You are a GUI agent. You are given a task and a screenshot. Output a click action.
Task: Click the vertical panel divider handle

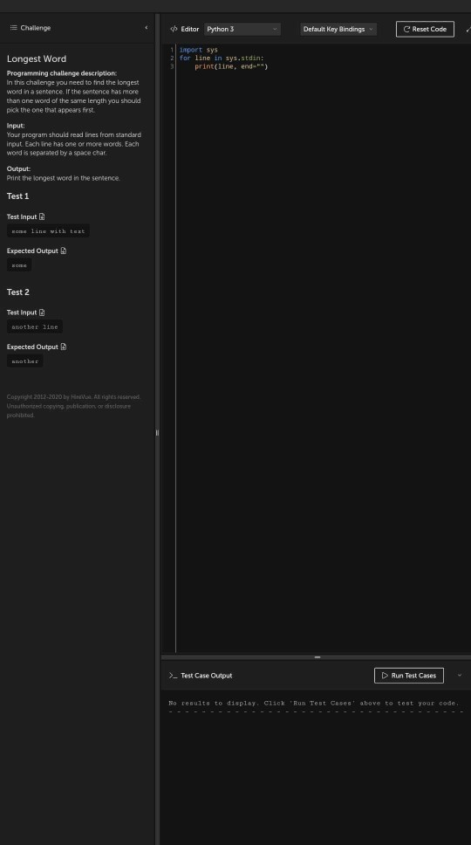pyautogui.click(x=157, y=433)
